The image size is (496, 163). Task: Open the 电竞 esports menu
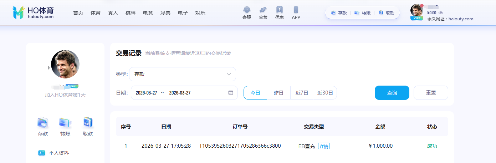click(x=148, y=13)
